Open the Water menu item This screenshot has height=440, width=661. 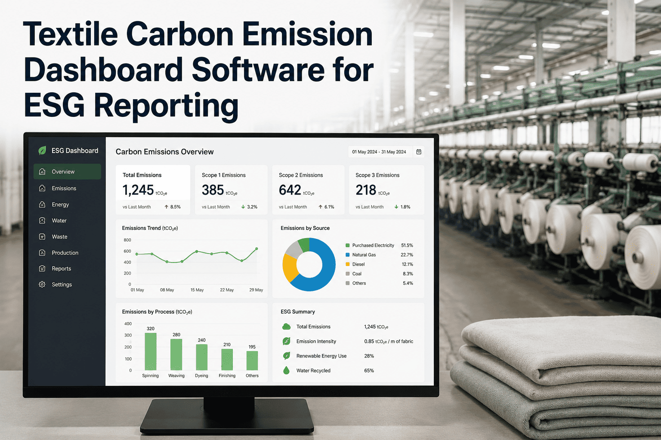coord(67,220)
